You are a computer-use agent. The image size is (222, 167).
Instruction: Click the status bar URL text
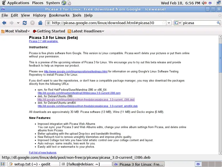(x=76, y=158)
